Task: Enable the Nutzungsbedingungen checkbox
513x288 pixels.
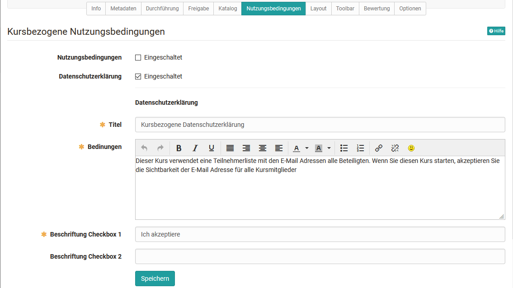Action: pos(138,57)
